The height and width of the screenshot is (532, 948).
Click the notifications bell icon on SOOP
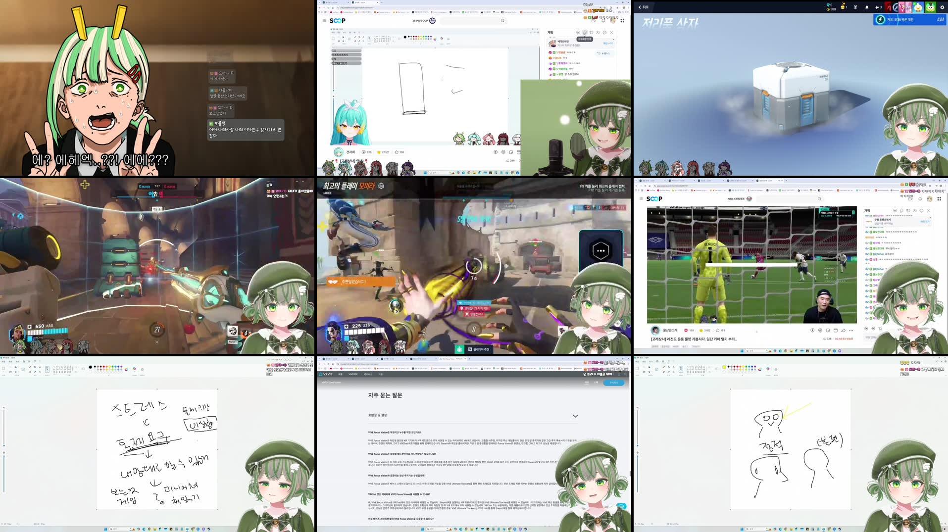pos(603,20)
